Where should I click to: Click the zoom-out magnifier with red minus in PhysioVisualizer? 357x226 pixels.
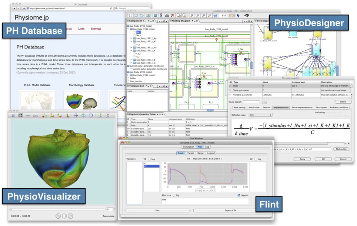[x=107, y=115]
